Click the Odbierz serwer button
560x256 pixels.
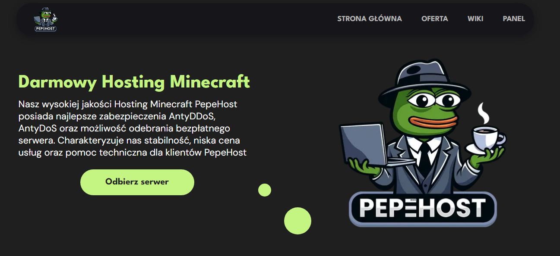(137, 182)
